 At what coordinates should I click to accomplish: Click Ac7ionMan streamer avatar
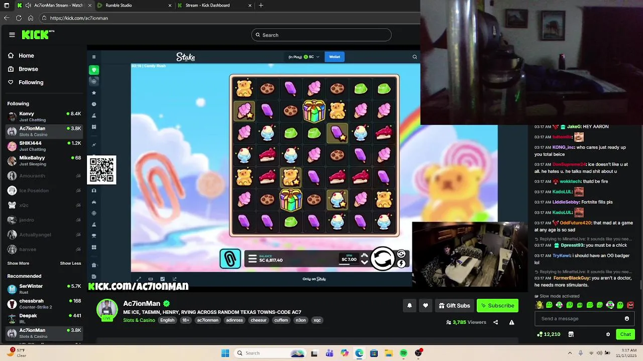107,309
